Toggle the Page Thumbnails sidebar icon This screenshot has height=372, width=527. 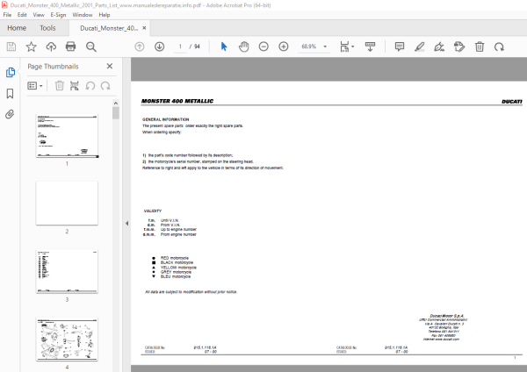[x=10, y=72]
